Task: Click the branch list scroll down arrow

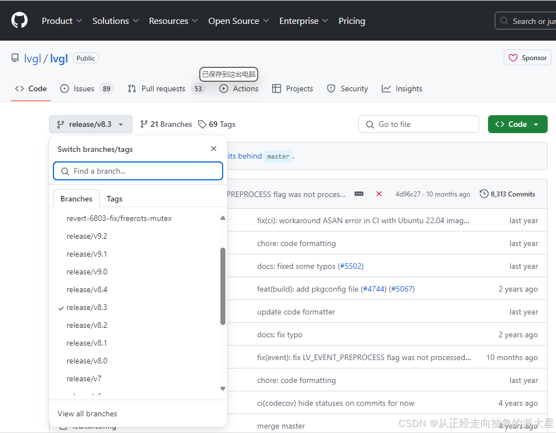Action: click(x=223, y=388)
